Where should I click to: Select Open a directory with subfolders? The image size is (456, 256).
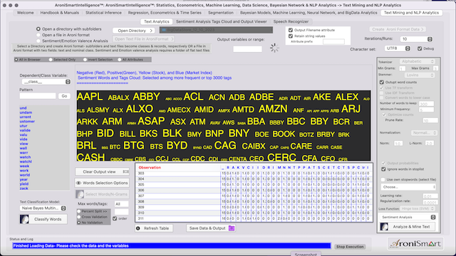[38, 29]
